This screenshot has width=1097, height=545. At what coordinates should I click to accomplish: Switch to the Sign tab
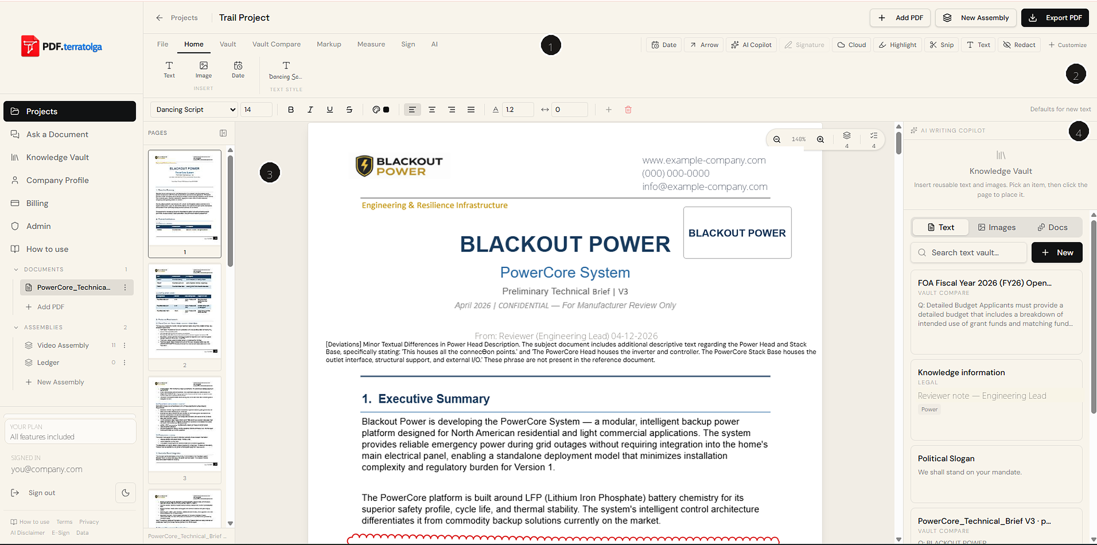point(408,44)
